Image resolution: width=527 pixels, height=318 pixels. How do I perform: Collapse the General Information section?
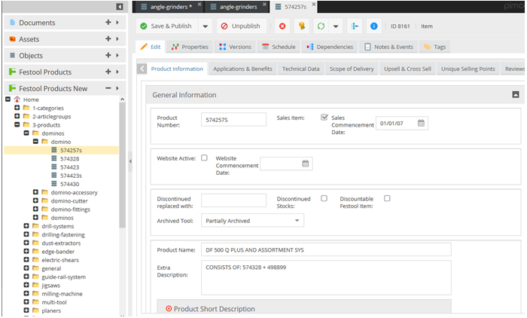[516, 95]
